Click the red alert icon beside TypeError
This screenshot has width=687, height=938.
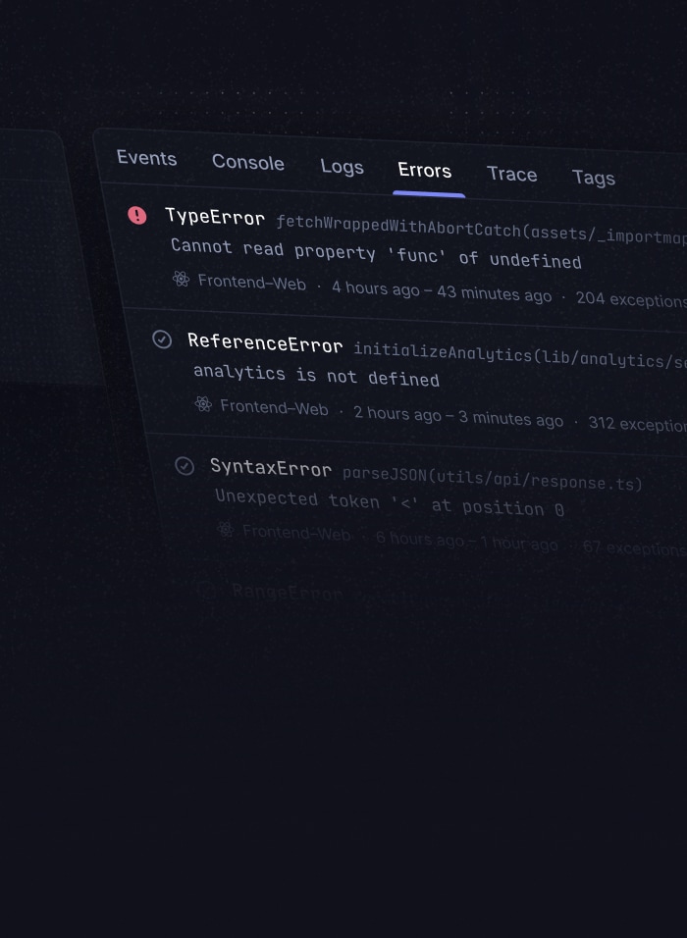(137, 215)
